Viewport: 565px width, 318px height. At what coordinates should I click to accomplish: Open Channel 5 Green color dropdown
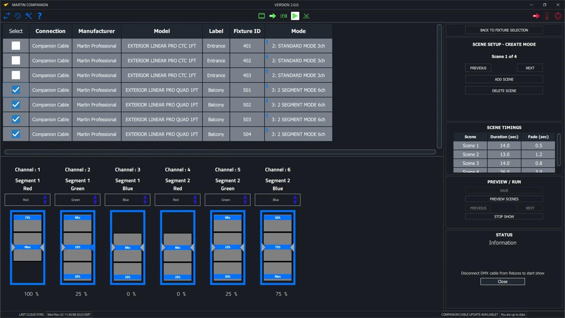[228, 200]
